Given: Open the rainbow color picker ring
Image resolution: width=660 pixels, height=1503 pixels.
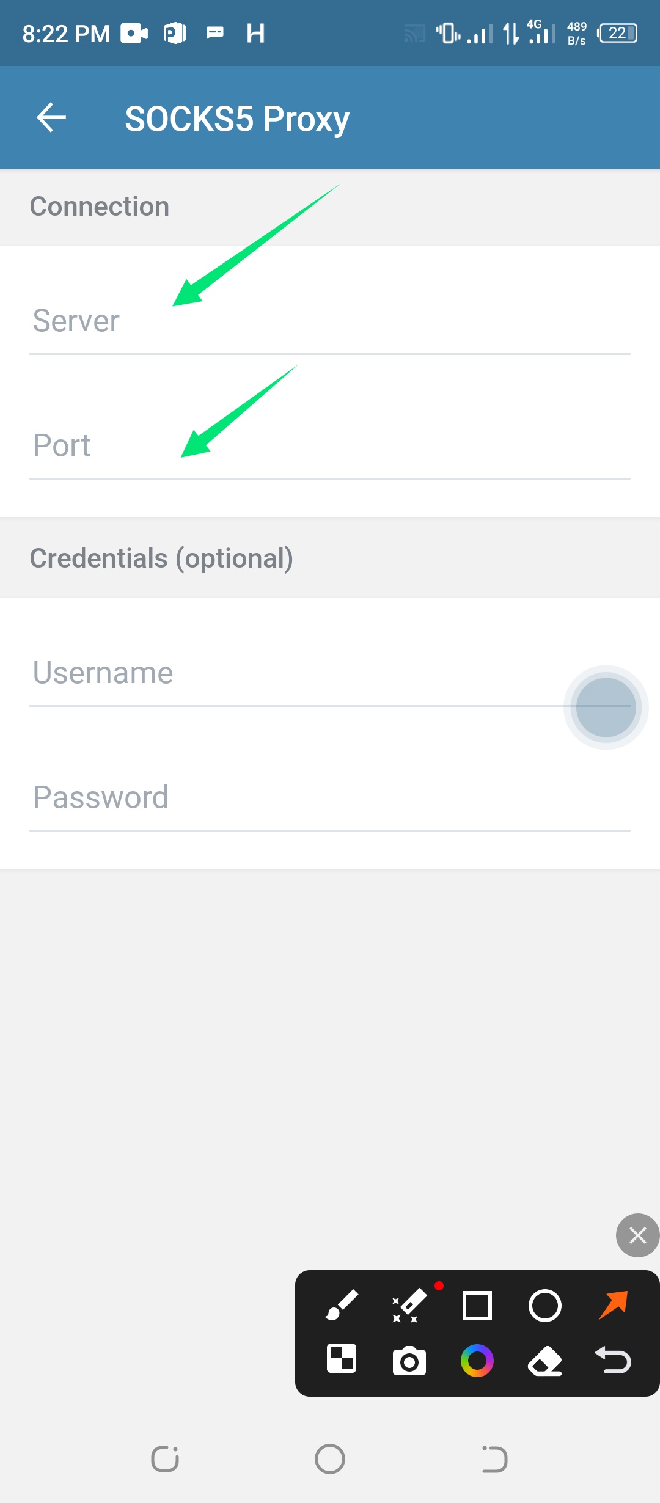Looking at the screenshot, I should click(477, 1361).
